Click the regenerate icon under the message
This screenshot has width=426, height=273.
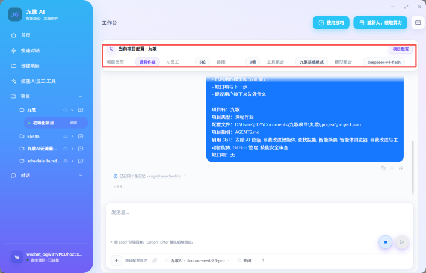392,168
